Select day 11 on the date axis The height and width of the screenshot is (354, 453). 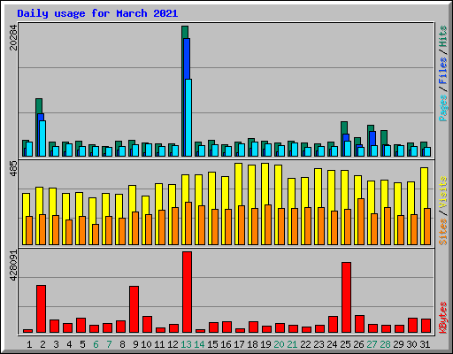[159, 344]
